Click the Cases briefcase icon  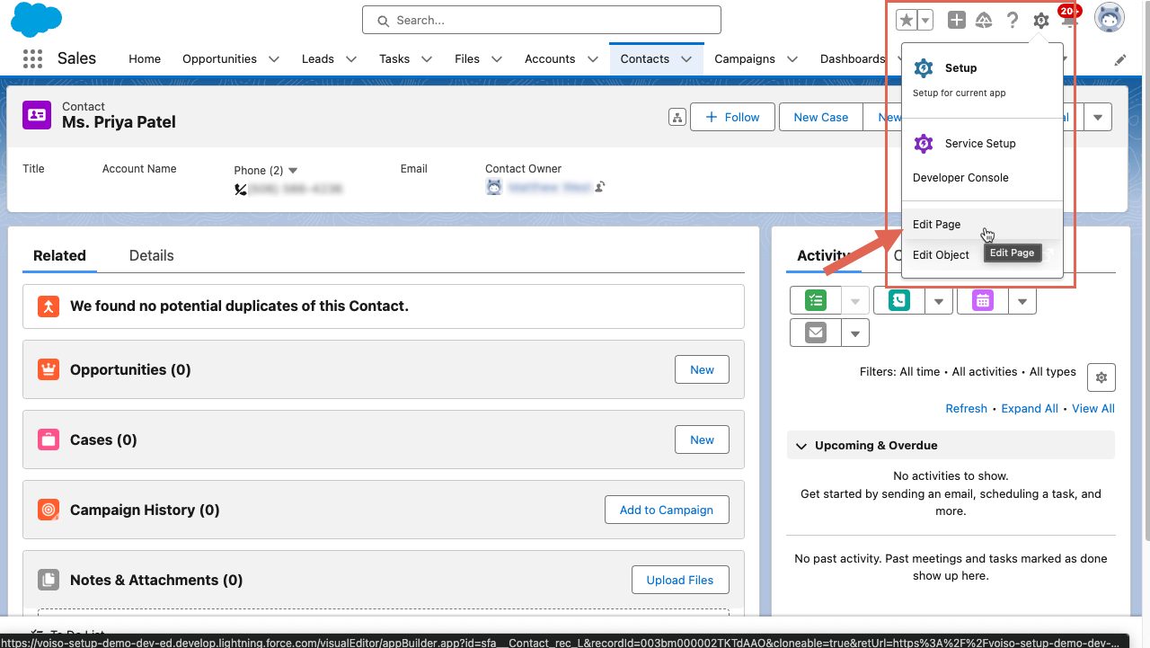click(x=49, y=439)
